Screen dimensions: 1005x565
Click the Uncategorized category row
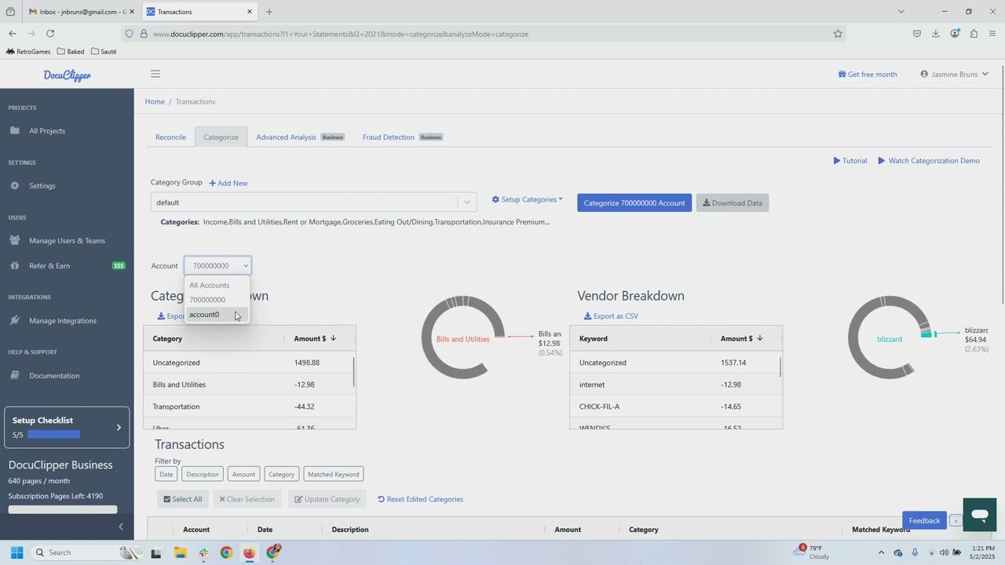pyautogui.click(x=249, y=363)
